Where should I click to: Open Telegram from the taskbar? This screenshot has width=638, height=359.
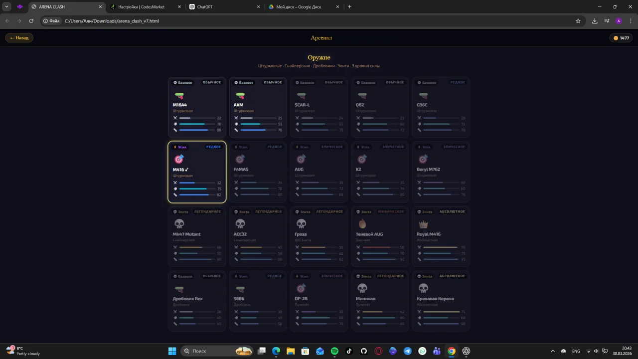click(x=408, y=351)
